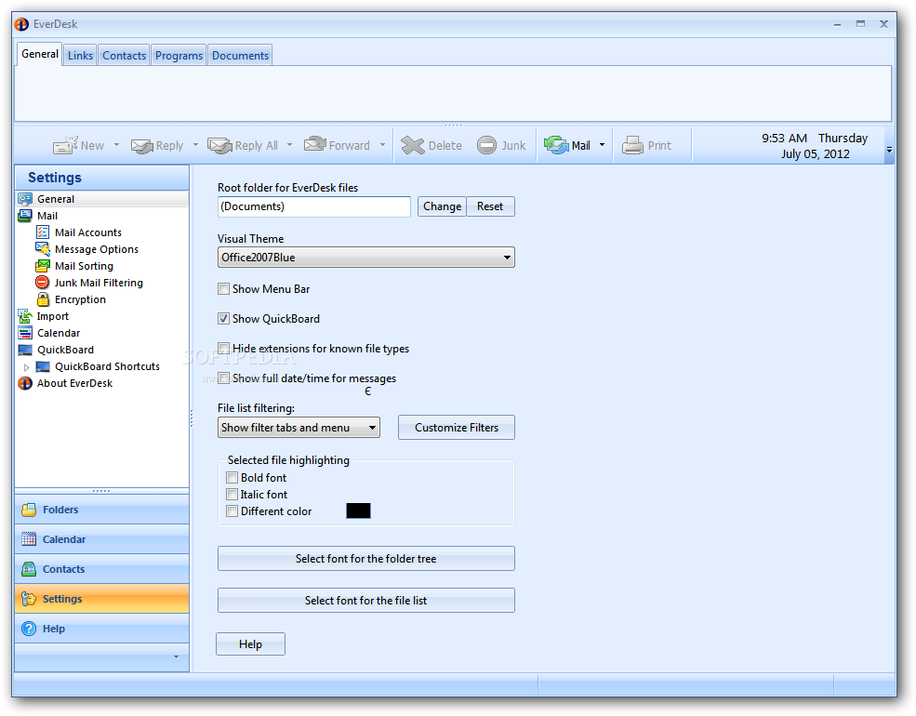Open the Forward dropdown arrow
This screenshot has height=716, width=916.
(x=382, y=145)
